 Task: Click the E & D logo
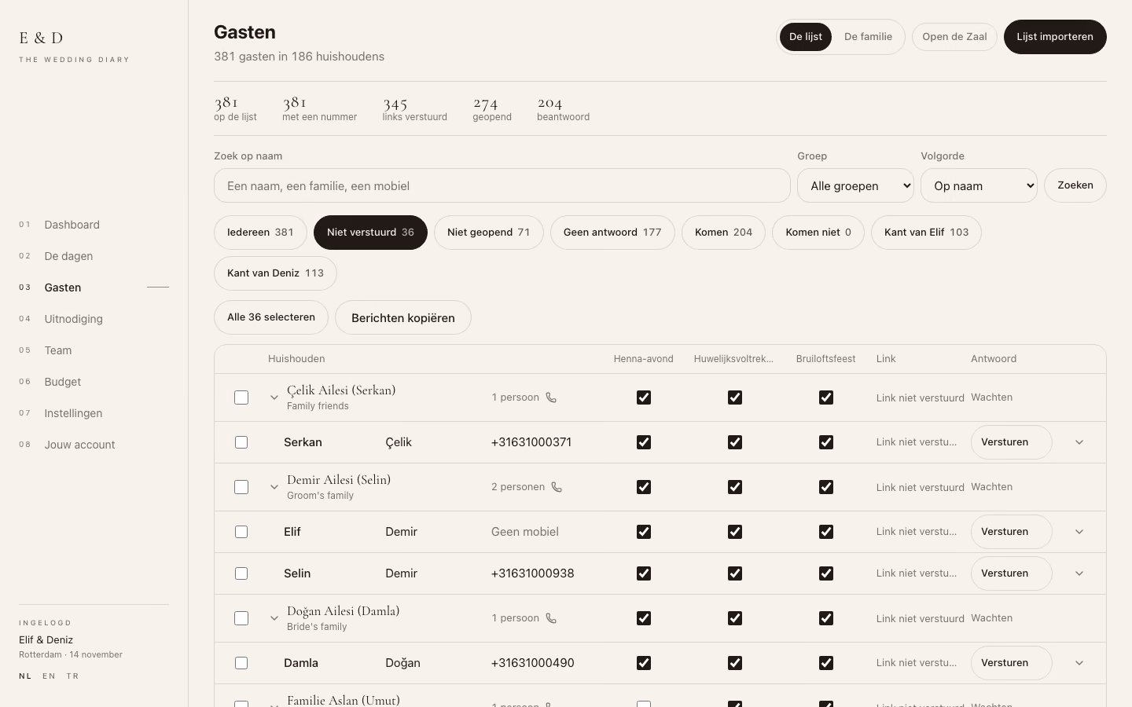point(41,38)
